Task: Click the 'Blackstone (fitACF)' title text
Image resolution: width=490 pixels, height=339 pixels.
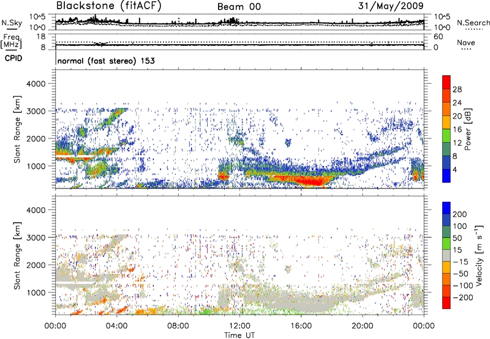Action: 109,6
